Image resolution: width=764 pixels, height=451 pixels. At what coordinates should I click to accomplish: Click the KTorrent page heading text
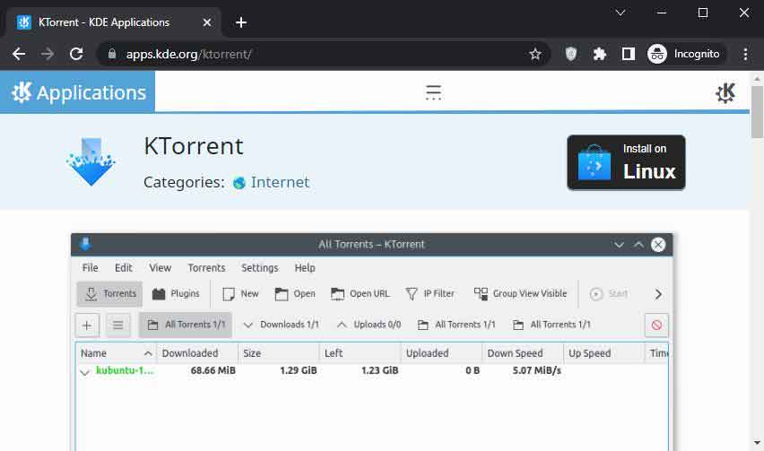[194, 146]
